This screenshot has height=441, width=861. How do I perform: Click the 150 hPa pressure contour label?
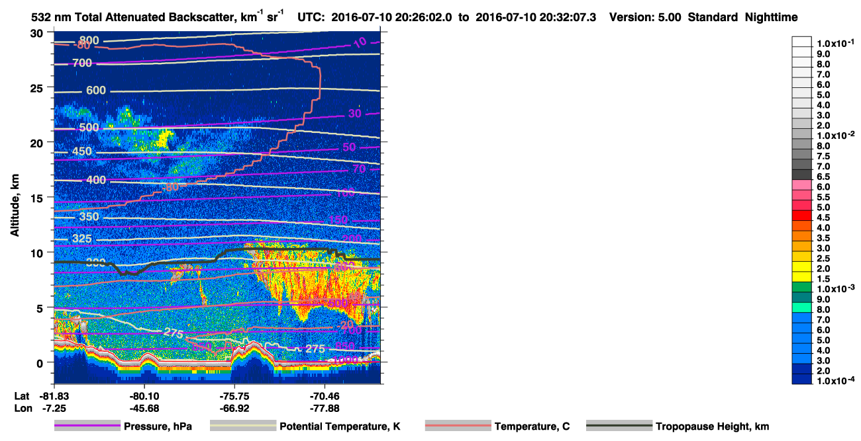(x=338, y=220)
